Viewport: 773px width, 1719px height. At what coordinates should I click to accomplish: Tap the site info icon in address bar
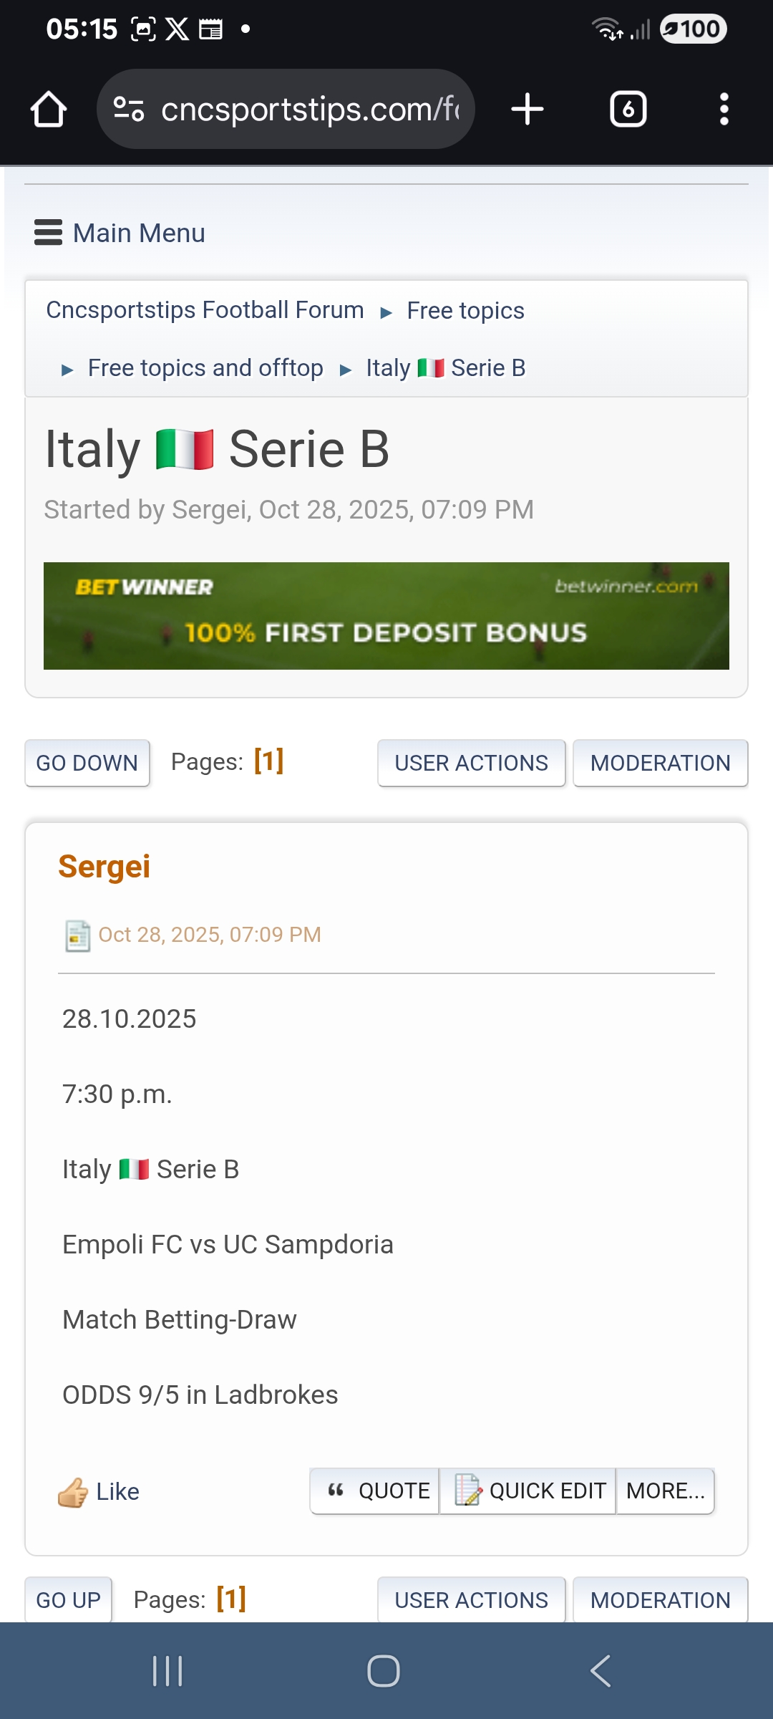[x=129, y=110]
